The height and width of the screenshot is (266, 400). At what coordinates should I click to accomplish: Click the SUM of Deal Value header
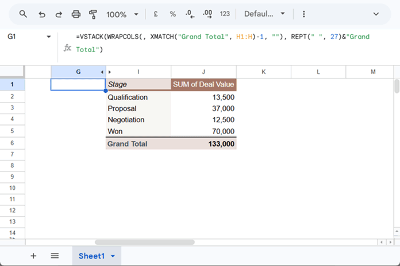tap(203, 84)
